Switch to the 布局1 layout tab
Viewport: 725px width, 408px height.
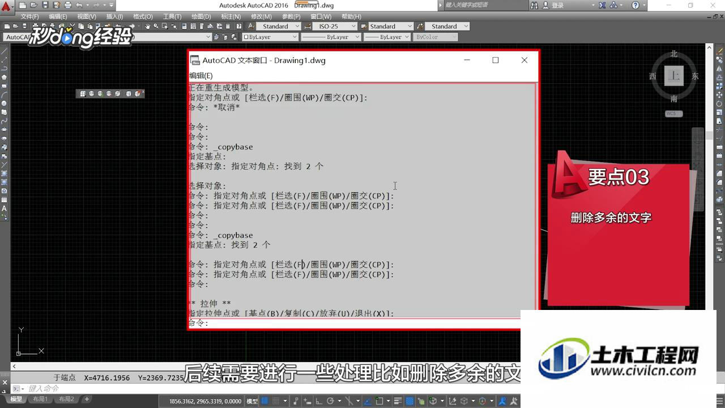click(x=40, y=399)
